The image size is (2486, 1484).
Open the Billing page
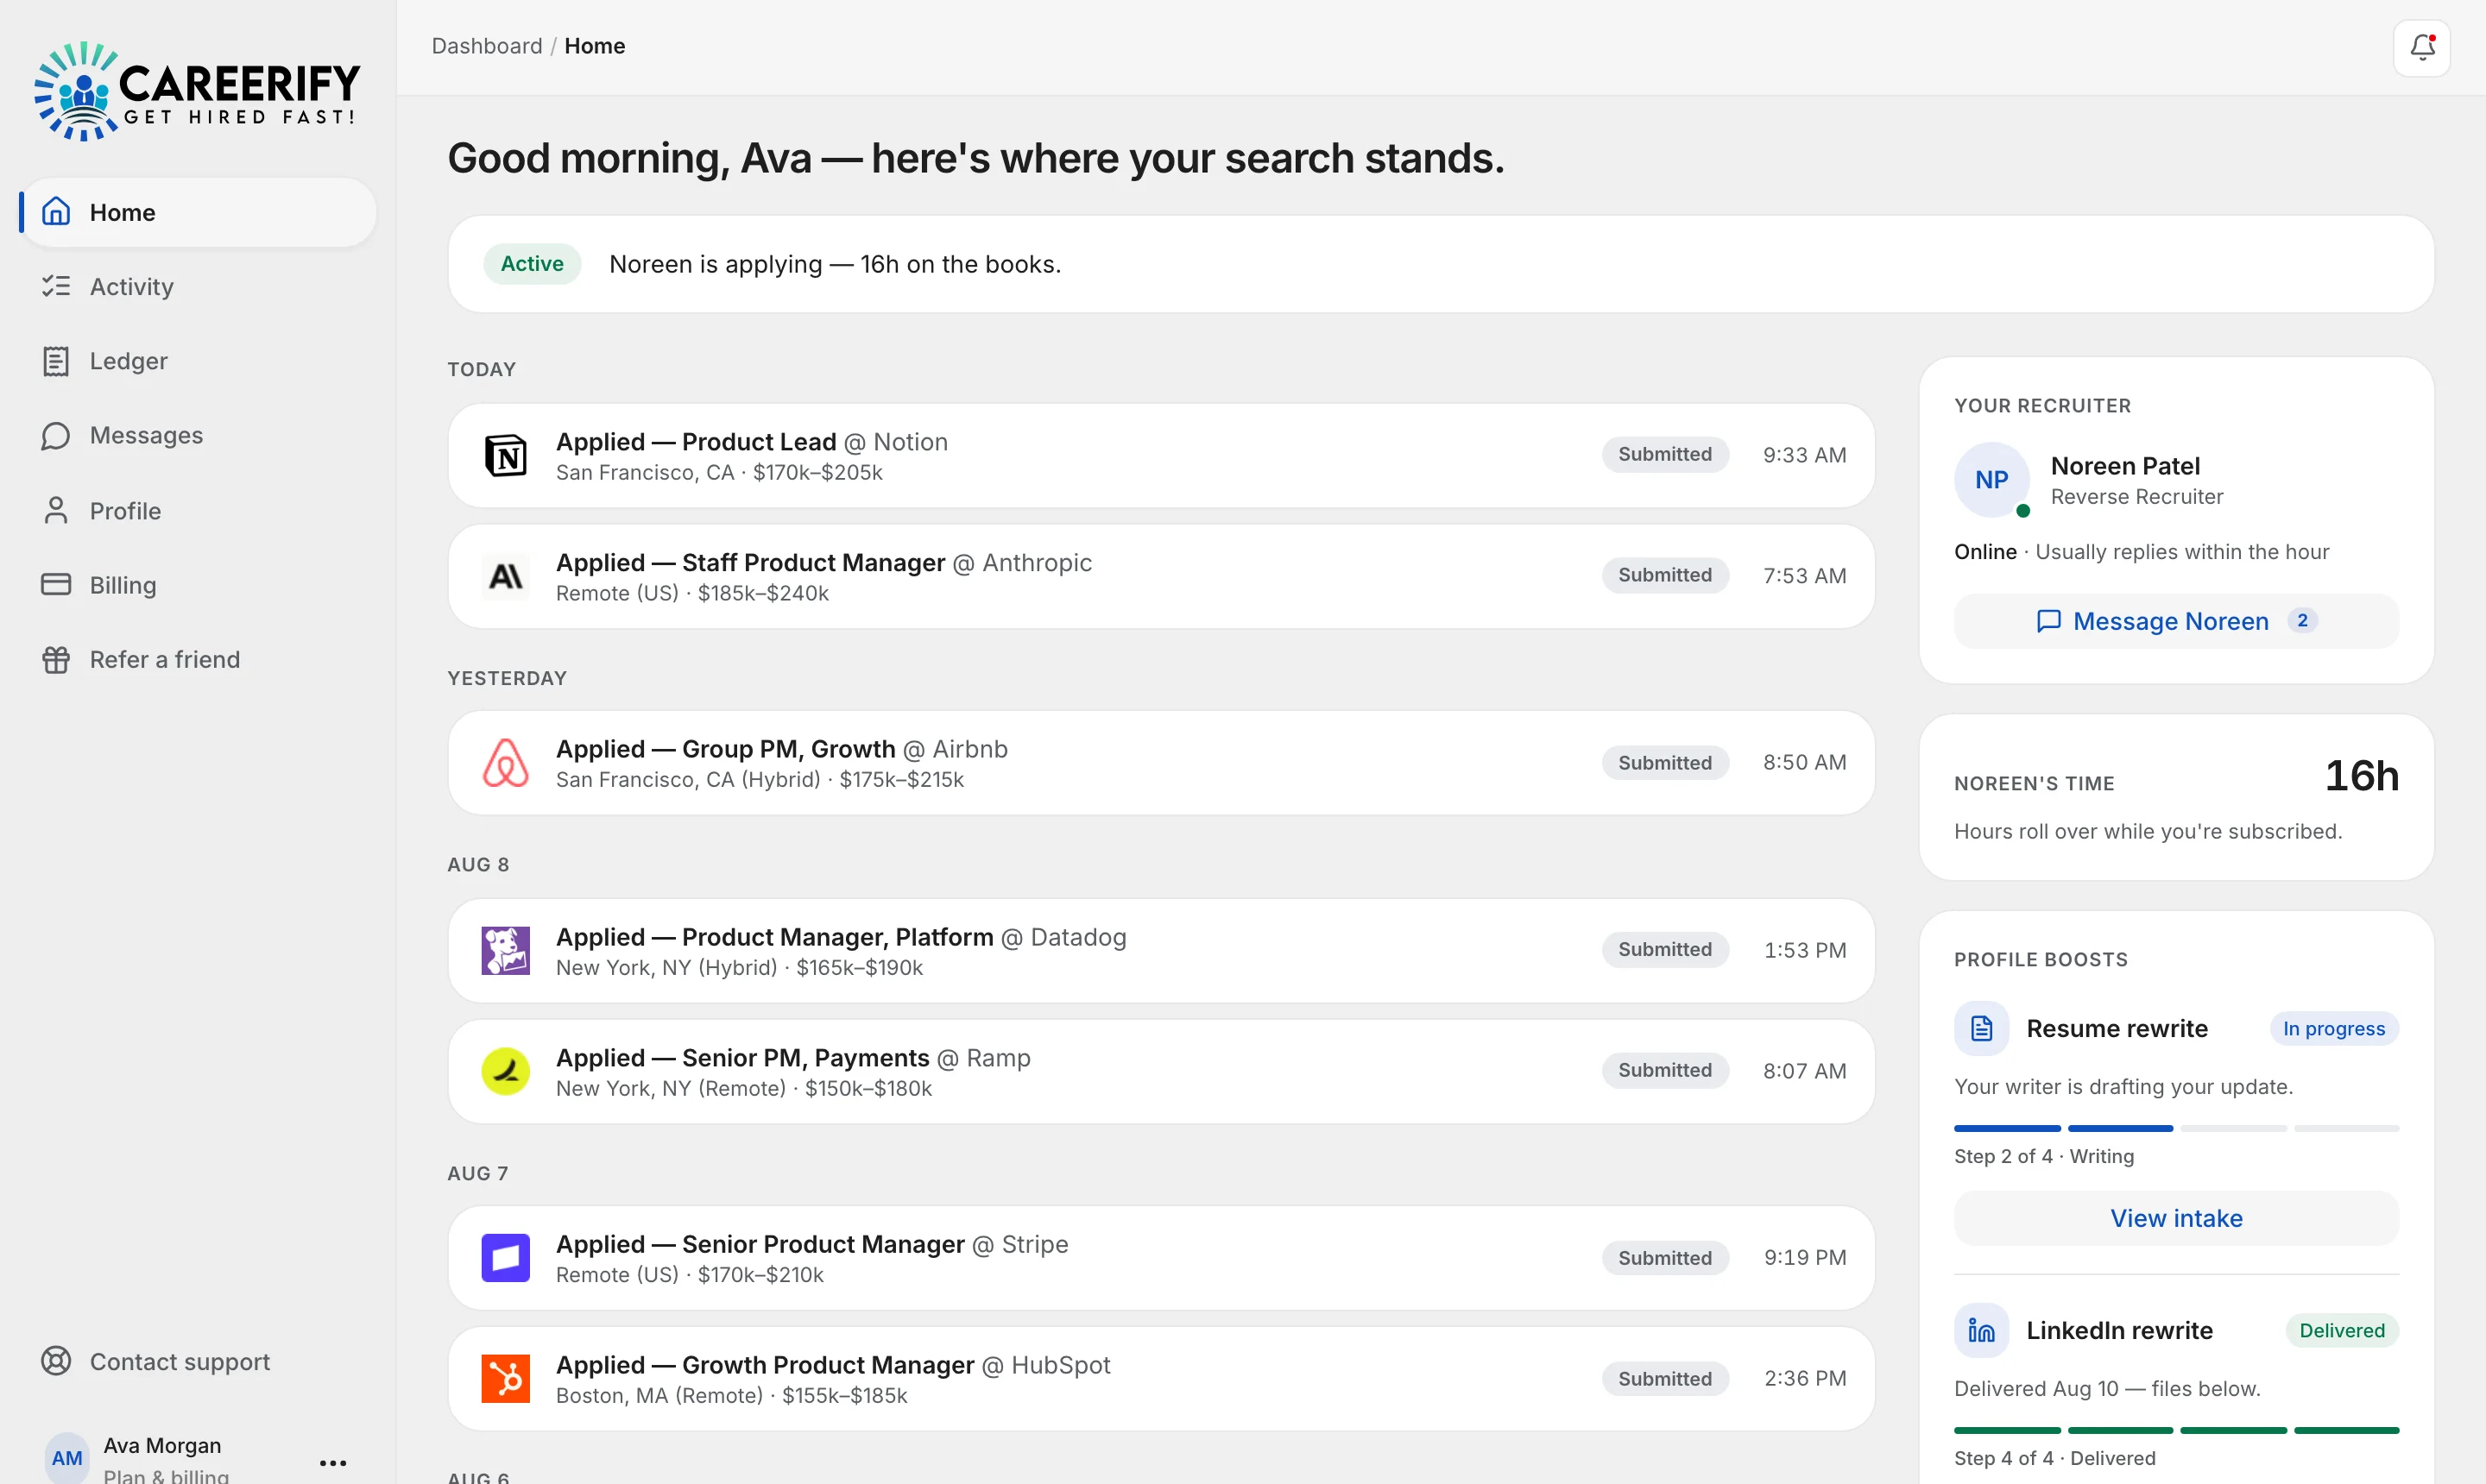[x=199, y=584]
